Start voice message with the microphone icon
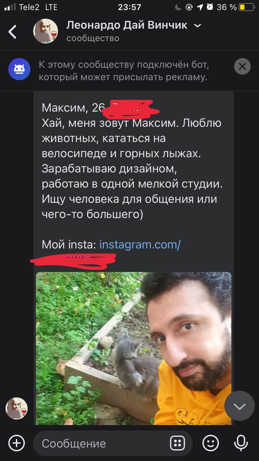259x461 pixels. point(241,443)
